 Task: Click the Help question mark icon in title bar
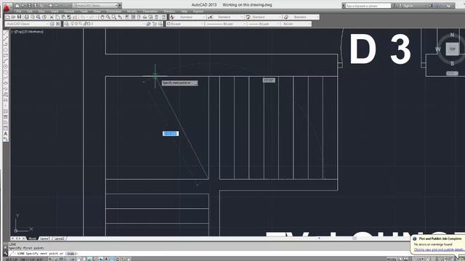(449, 6)
